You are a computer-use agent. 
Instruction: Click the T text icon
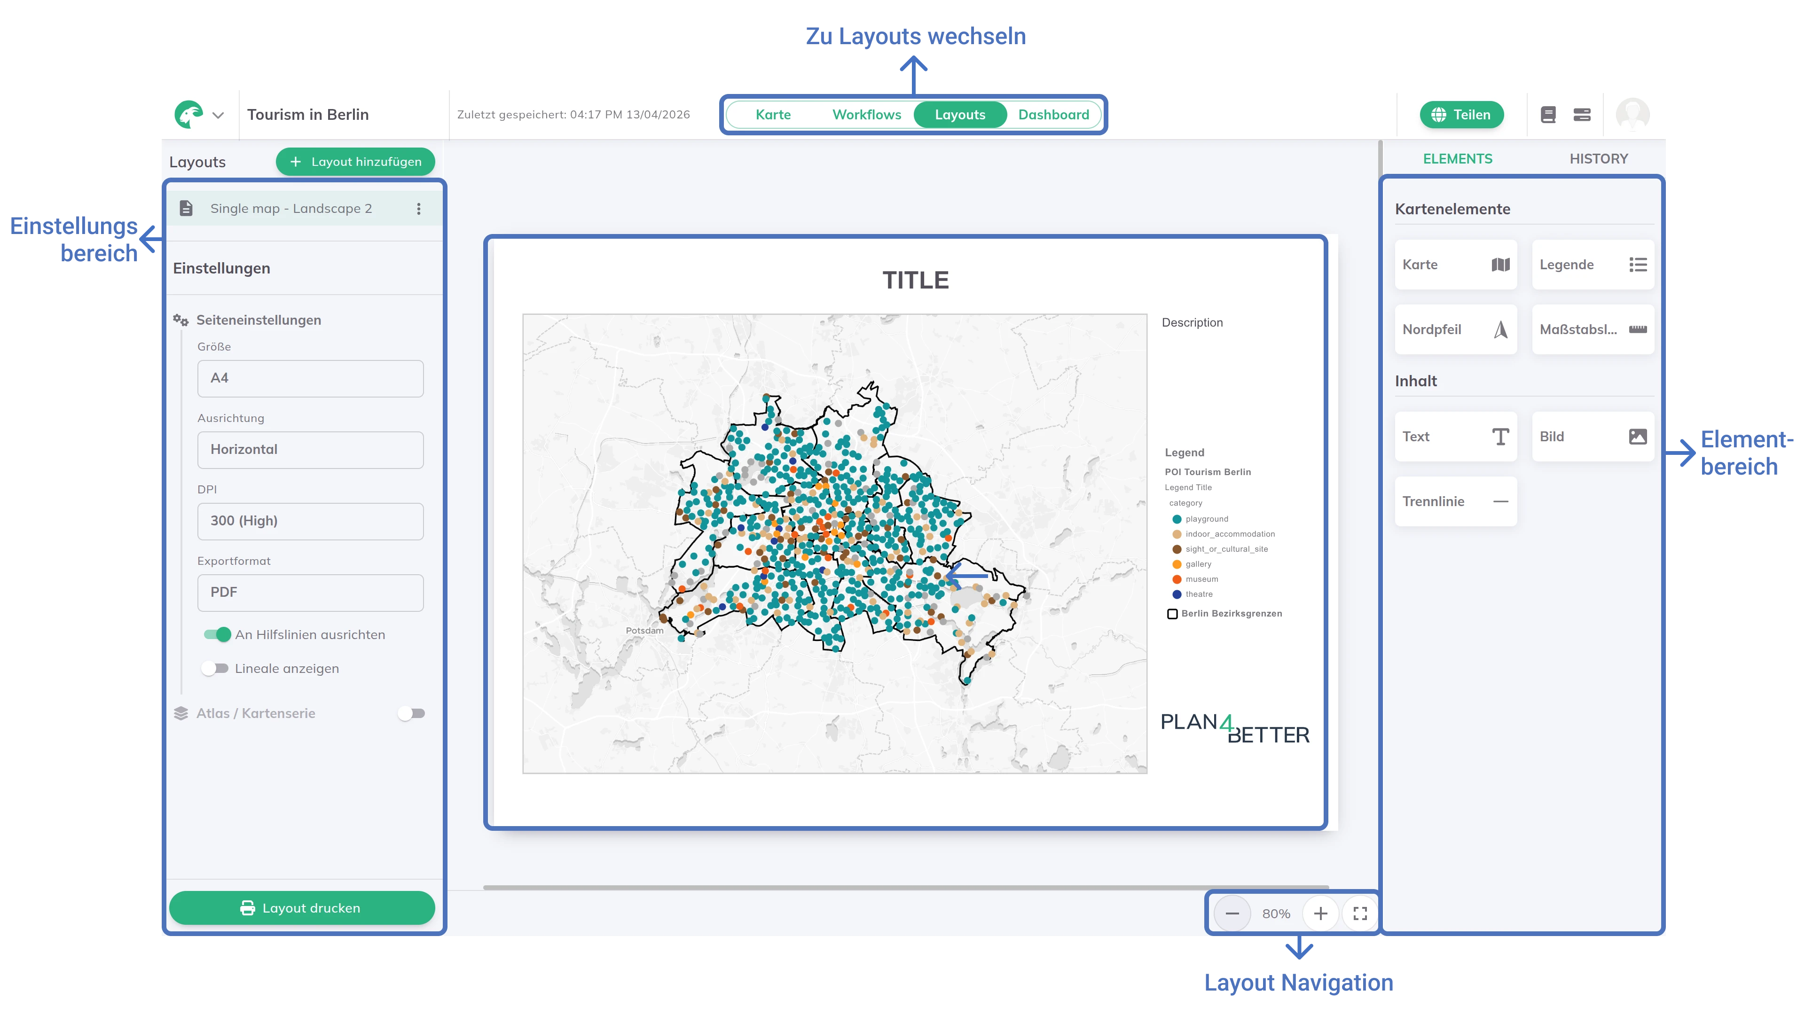1500,437
